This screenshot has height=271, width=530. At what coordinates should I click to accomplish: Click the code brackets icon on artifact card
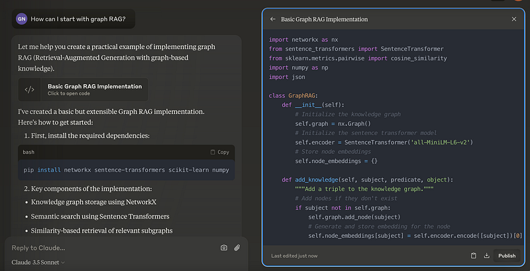(29, 89)
